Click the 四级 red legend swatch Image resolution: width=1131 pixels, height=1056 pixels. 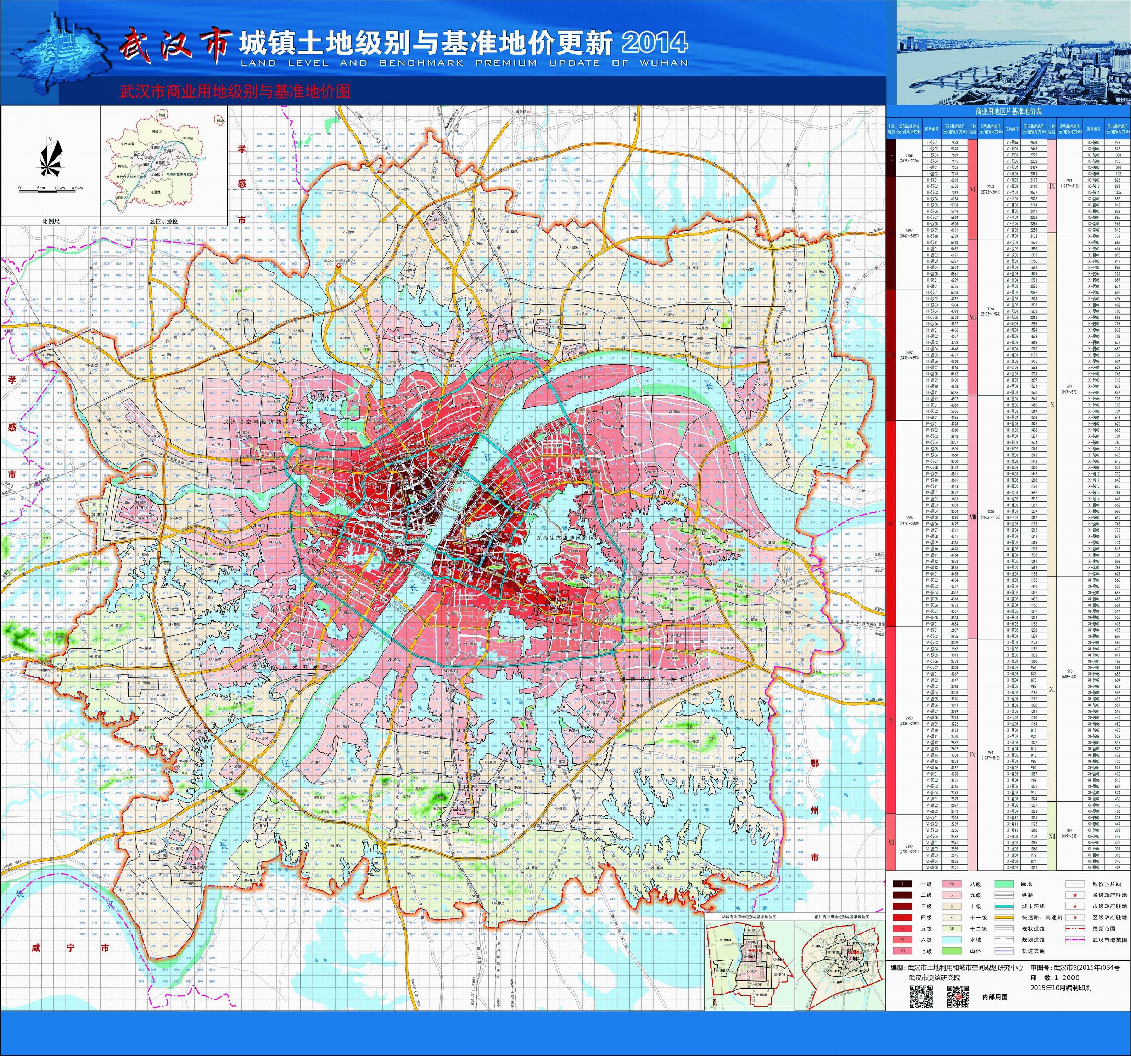[x=902, y=918]
